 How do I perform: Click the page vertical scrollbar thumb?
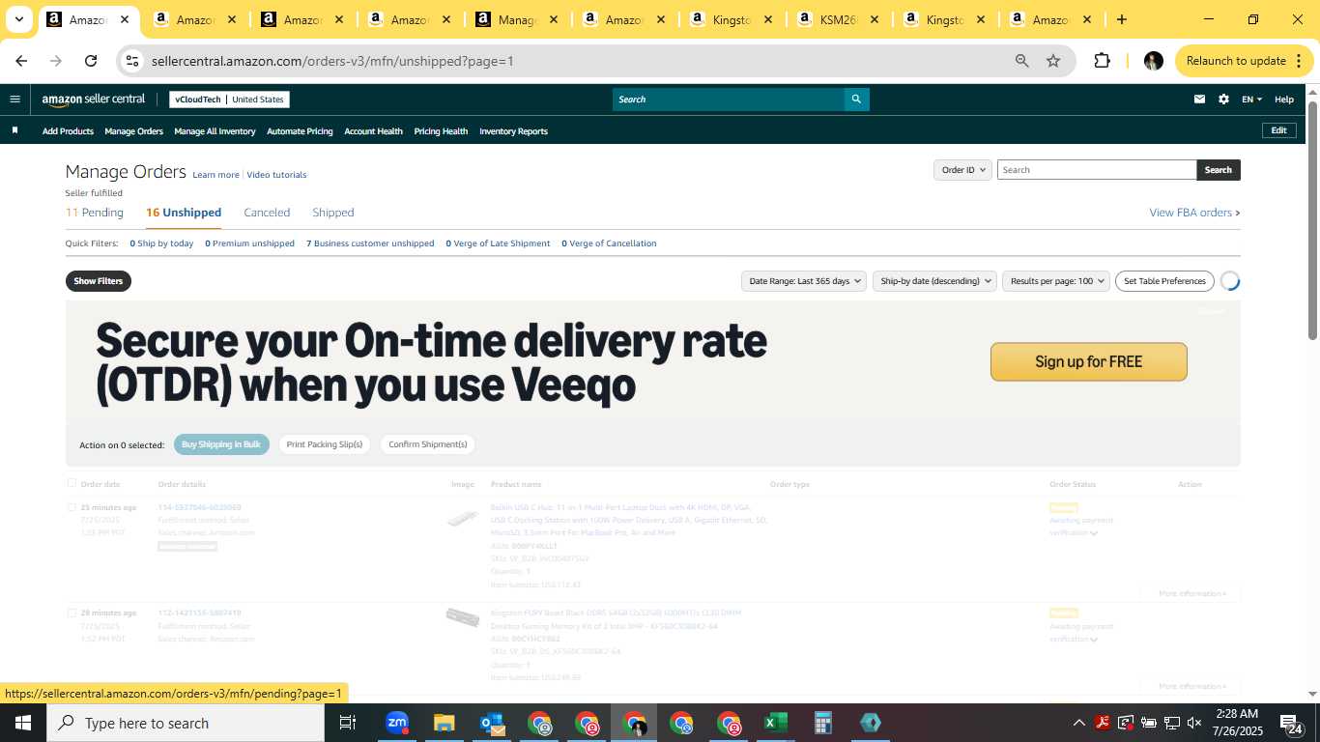click(x=1312, y=218)
